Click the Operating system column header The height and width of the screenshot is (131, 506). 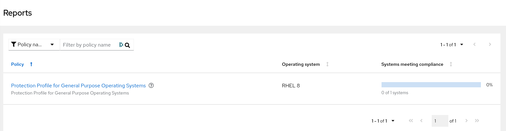[301, 64]
